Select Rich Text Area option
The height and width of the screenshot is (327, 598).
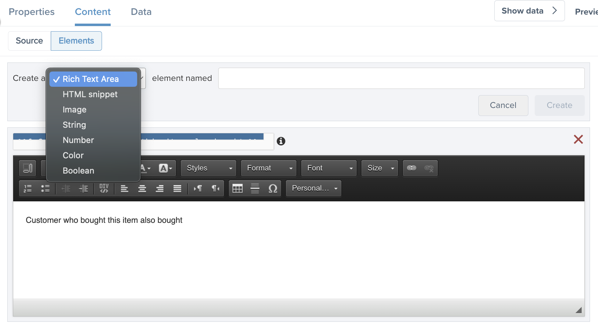pyautogui.click(x=93, y=79)
